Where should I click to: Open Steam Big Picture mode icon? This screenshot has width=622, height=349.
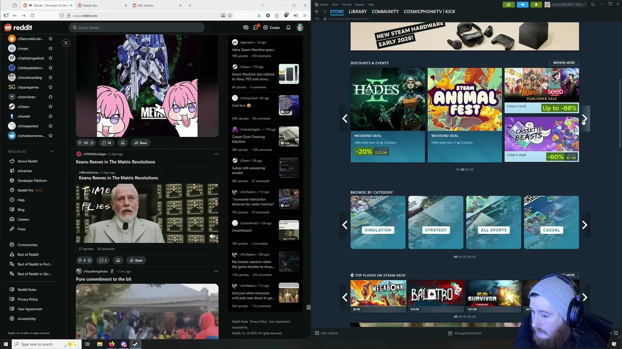click(x=592, y=4)
